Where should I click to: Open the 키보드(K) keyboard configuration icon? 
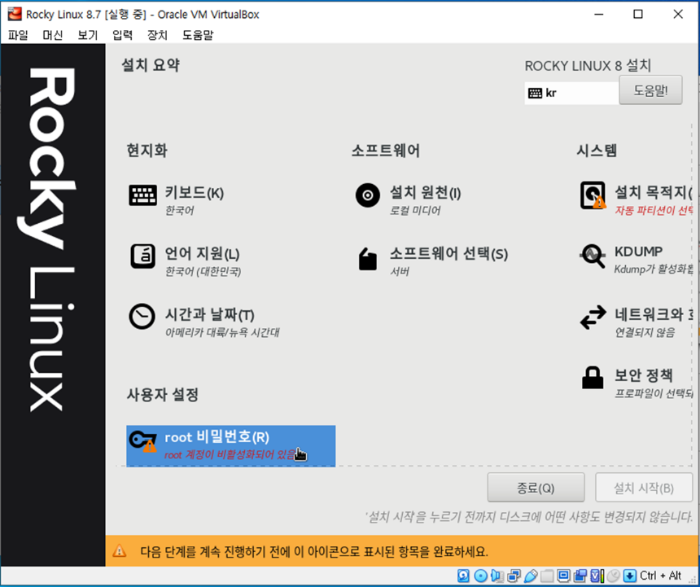point(142,195)
